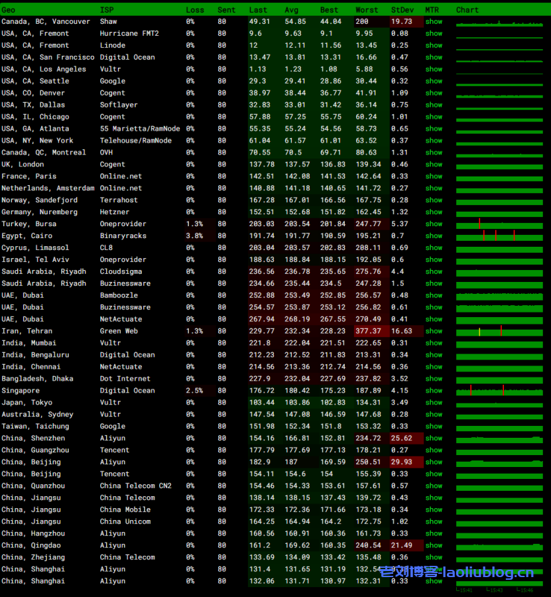This screenshot has height=597, width=551.
Task: Click the Avg column header
Action: [x=292, y=10]
